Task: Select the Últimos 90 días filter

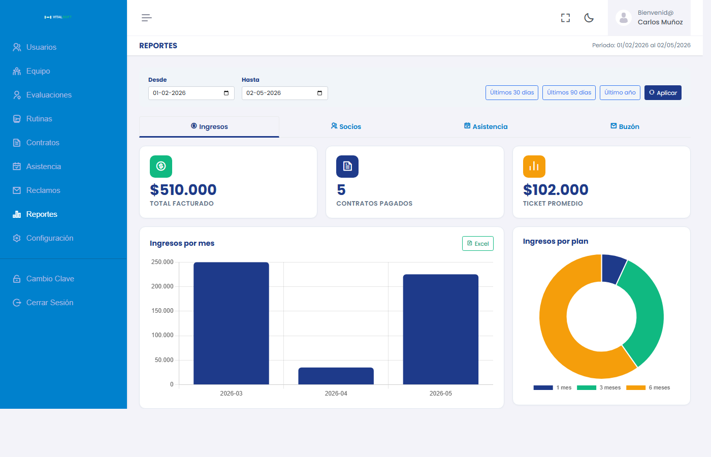Action: (x=569, y=92)
